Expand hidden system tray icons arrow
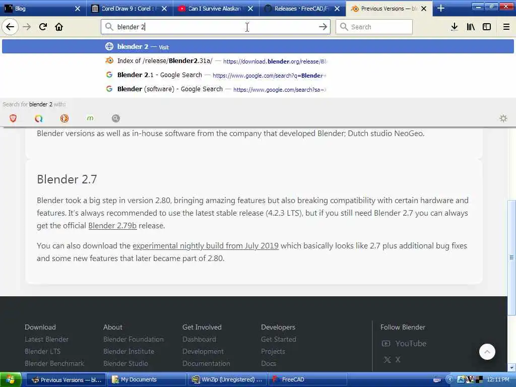 tap(449, 379)
